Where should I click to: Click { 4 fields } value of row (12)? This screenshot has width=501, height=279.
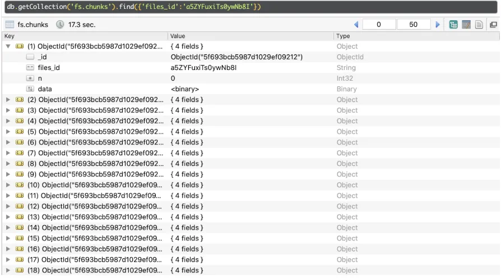tap(187, 206)
